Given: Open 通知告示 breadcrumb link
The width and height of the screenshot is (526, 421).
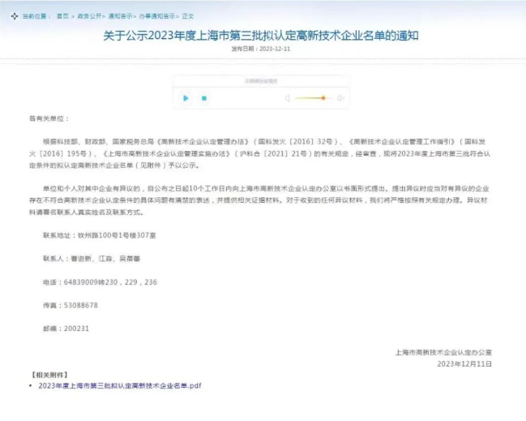Looking at the screenshot, I should pos(120,16).
